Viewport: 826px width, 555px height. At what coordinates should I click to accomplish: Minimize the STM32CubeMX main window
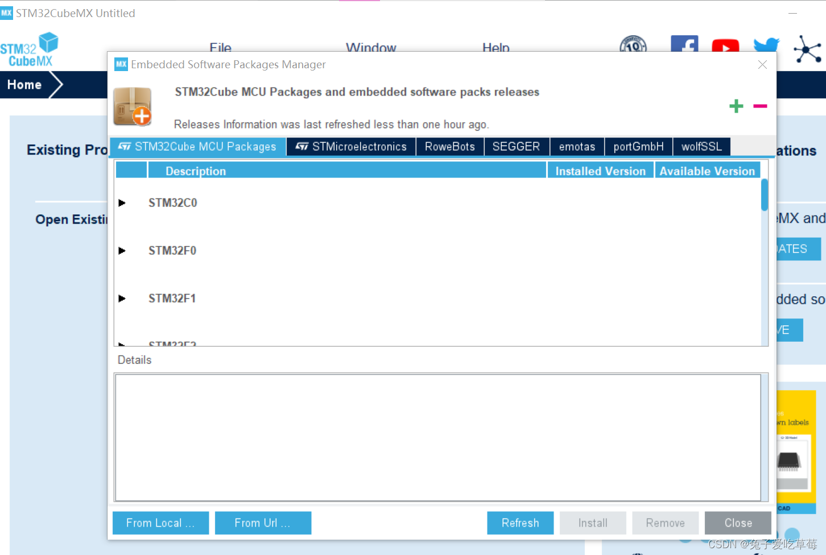pos(792,13)
